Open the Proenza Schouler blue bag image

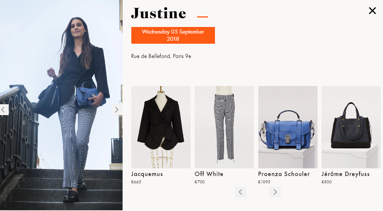coord(288,127)
